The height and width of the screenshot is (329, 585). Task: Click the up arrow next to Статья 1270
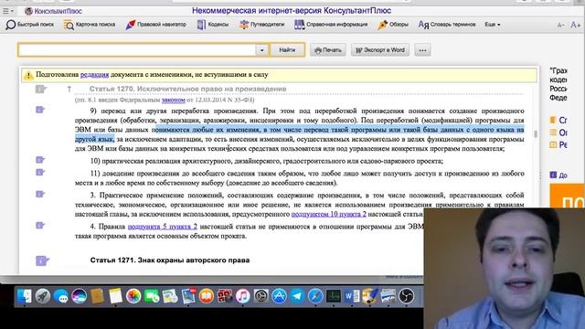tap(69, 90)
